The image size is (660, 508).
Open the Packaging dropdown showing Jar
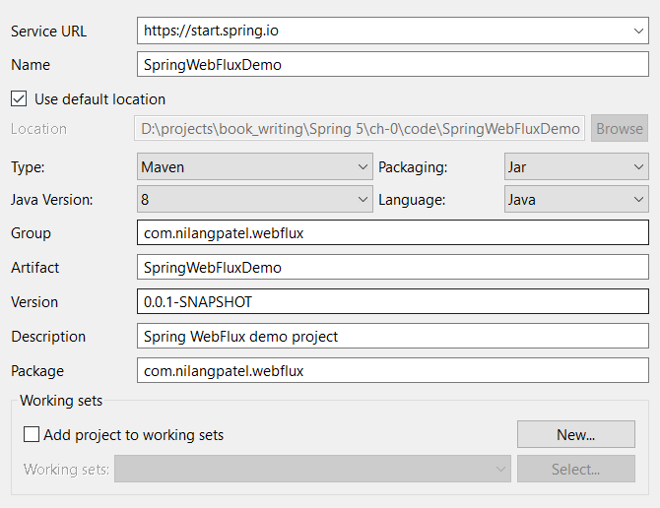575,167
